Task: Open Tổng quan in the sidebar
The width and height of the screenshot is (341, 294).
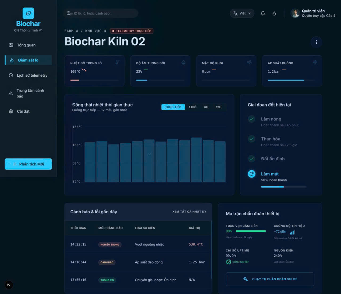Action: 28,45
